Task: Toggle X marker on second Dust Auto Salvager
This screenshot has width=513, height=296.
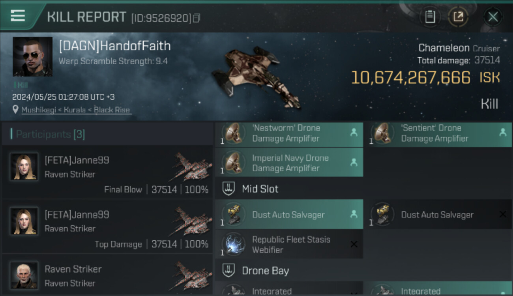Action: pyautogui.click(x=503, y=214)
